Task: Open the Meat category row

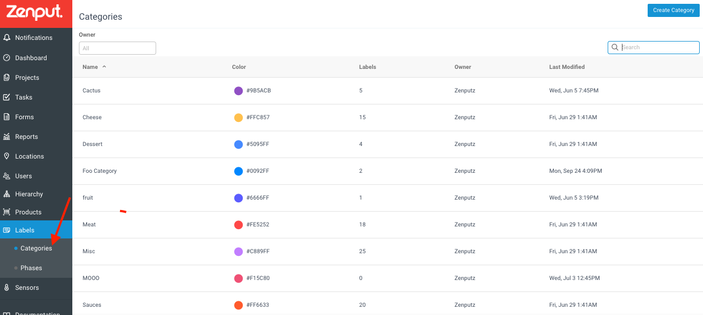Action: pos(387,225)
